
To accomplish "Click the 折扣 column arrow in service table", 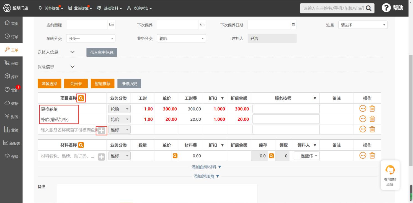I will (x=222, y=98).
